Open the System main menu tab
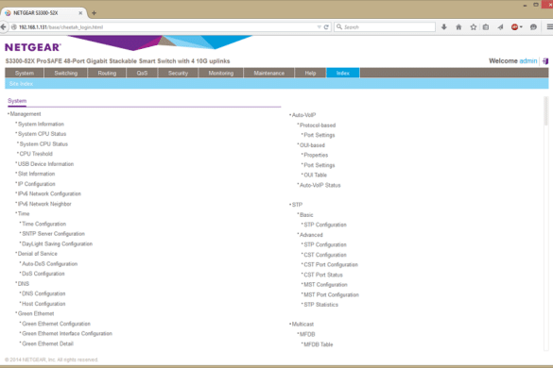553x368 pixels. (x=25, y=73)
